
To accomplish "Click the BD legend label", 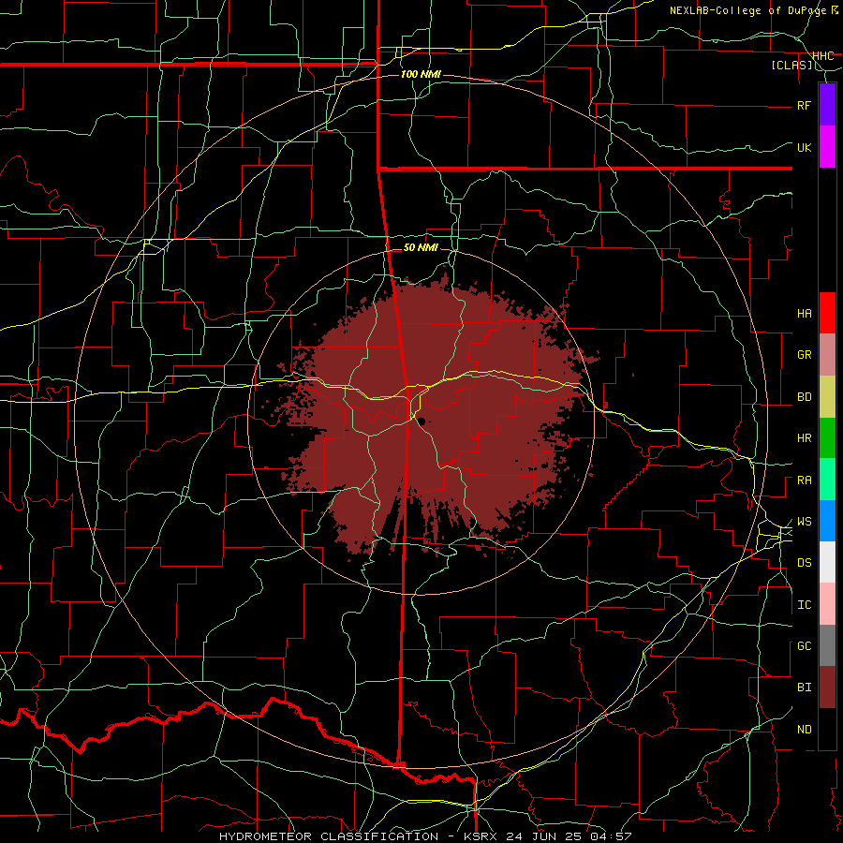I will point(804,397).
